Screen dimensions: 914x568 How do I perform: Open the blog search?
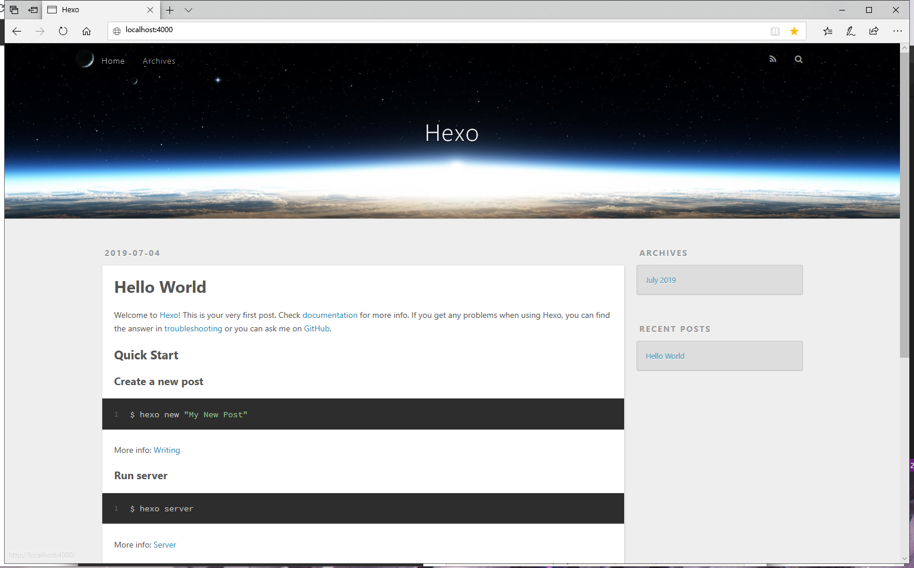click(x=798, y=59)
